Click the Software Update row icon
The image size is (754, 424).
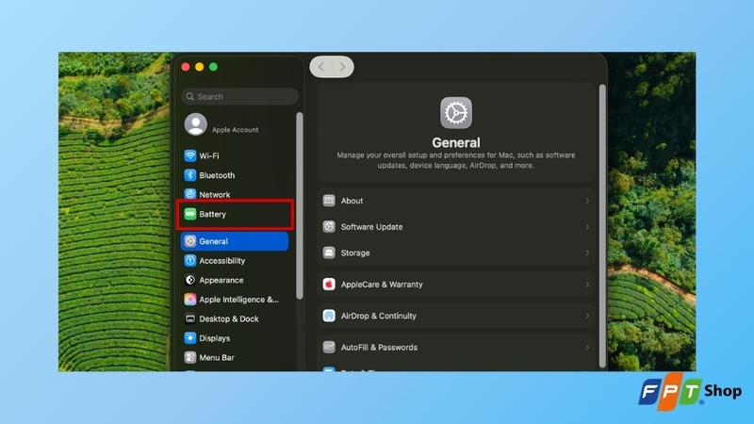[329, 226]
